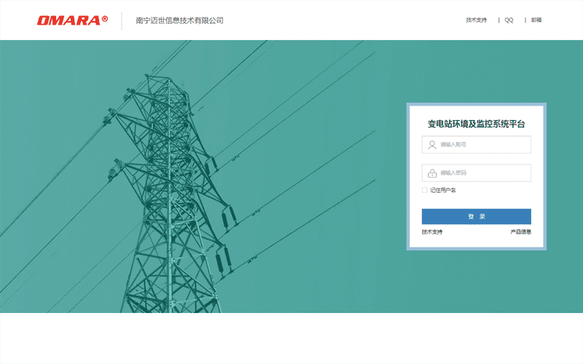Open 邮箱 link in the header
Screen dimensions: 583x364
coord(536,20)
